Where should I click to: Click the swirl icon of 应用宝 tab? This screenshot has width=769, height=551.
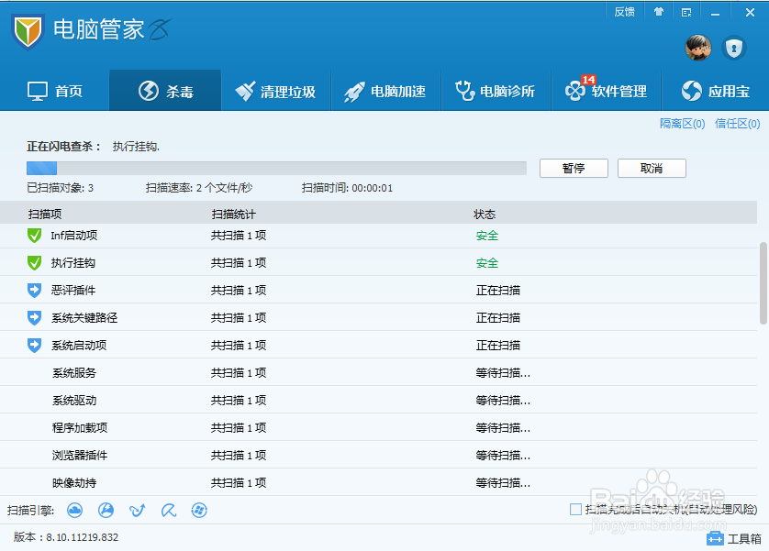click(692, 91)
